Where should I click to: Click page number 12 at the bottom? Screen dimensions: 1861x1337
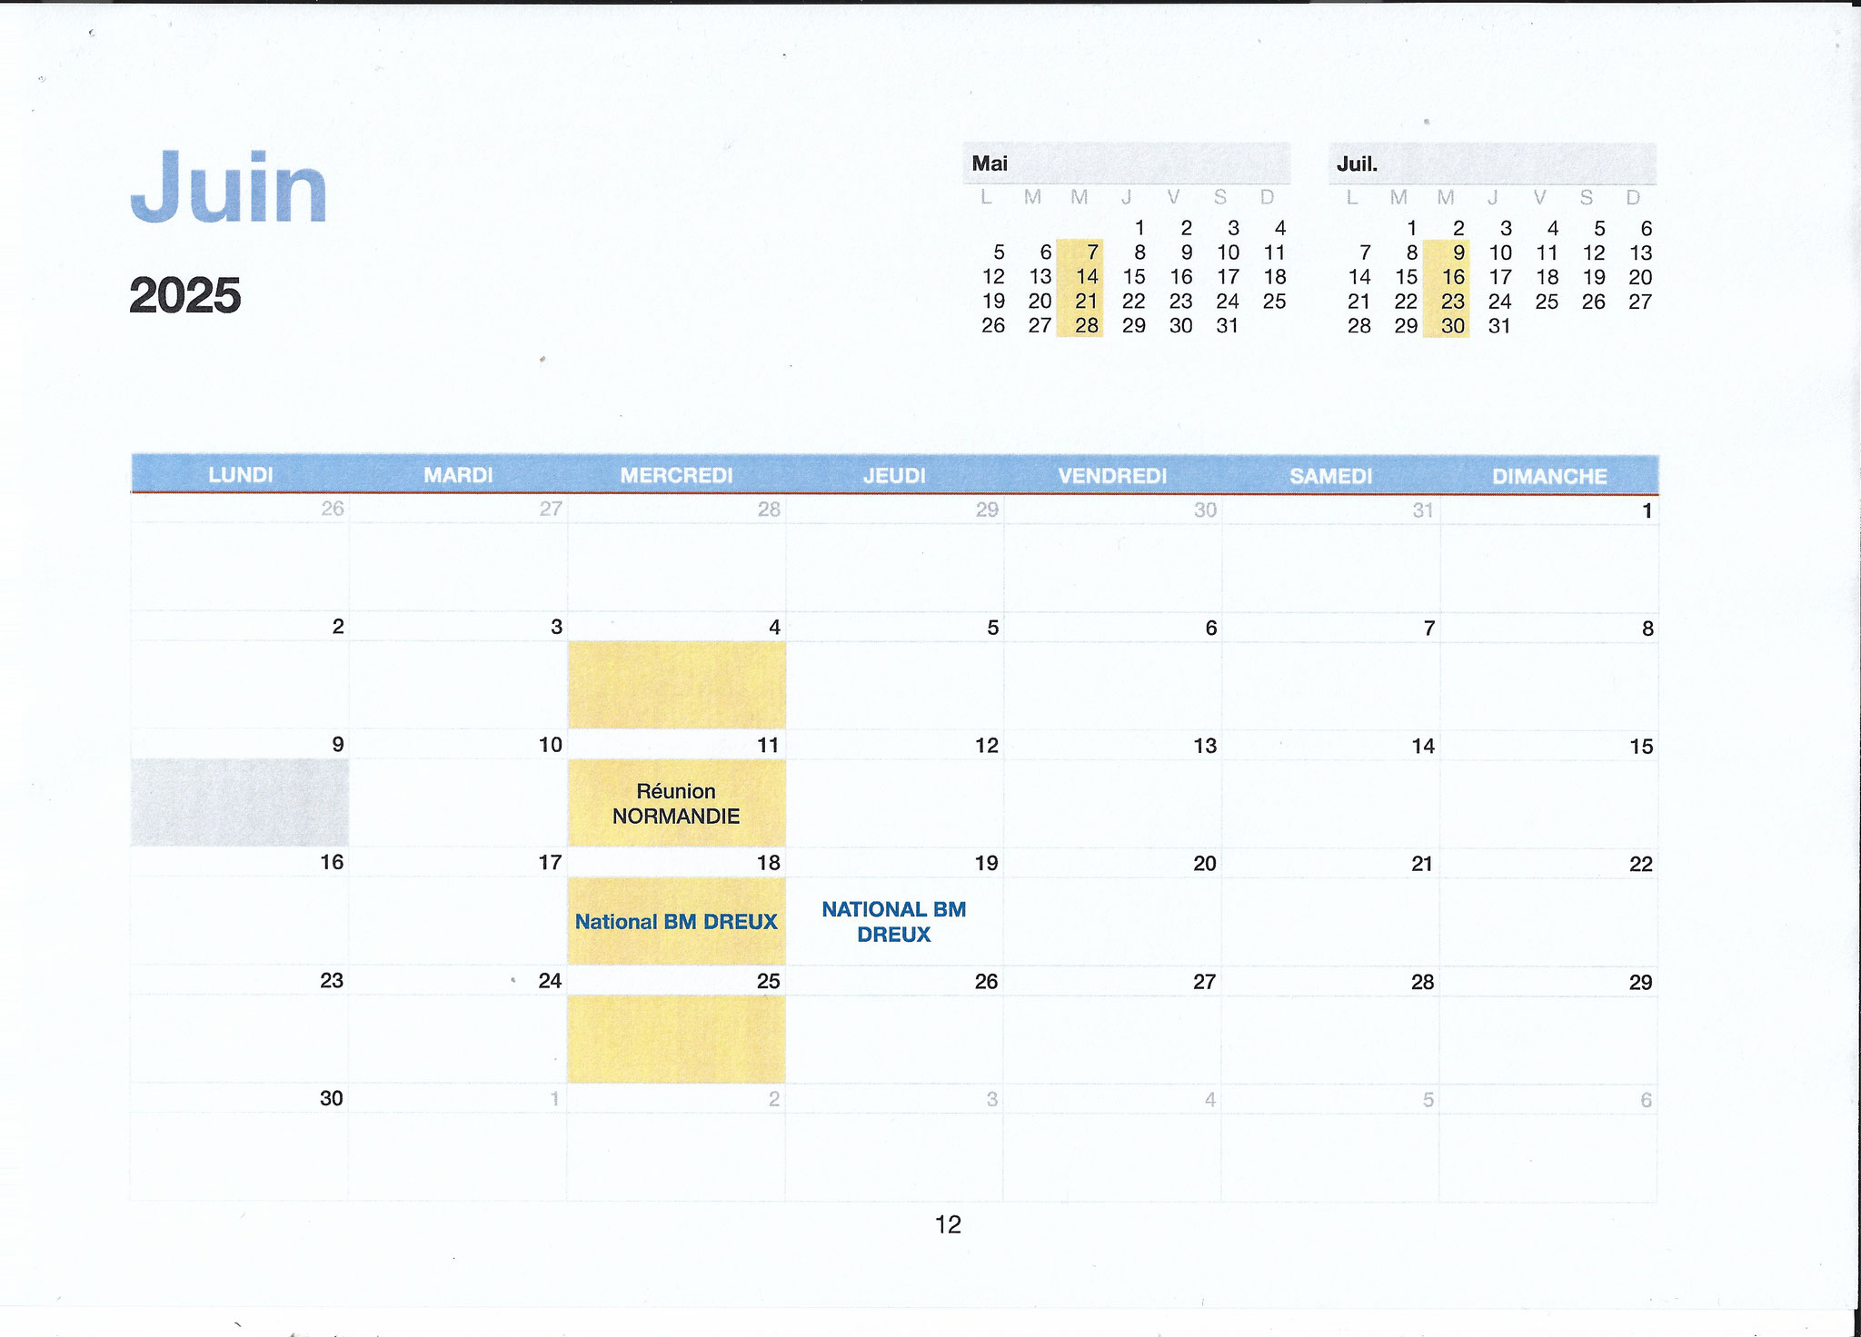pyautogui.click(x=948, y=1224)
